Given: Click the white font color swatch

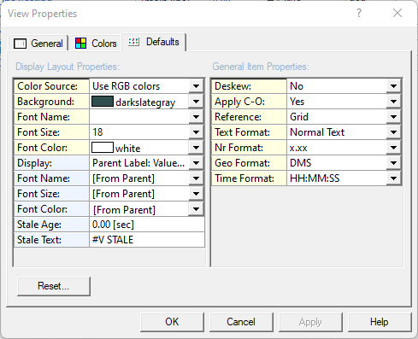Looking at the screenshot, I should click(103, 148).
